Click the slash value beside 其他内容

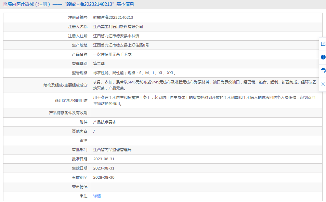94,131
